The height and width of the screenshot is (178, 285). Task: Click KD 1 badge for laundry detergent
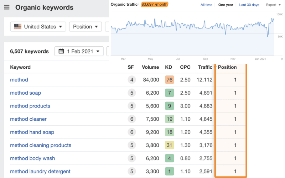coord(170,171)
